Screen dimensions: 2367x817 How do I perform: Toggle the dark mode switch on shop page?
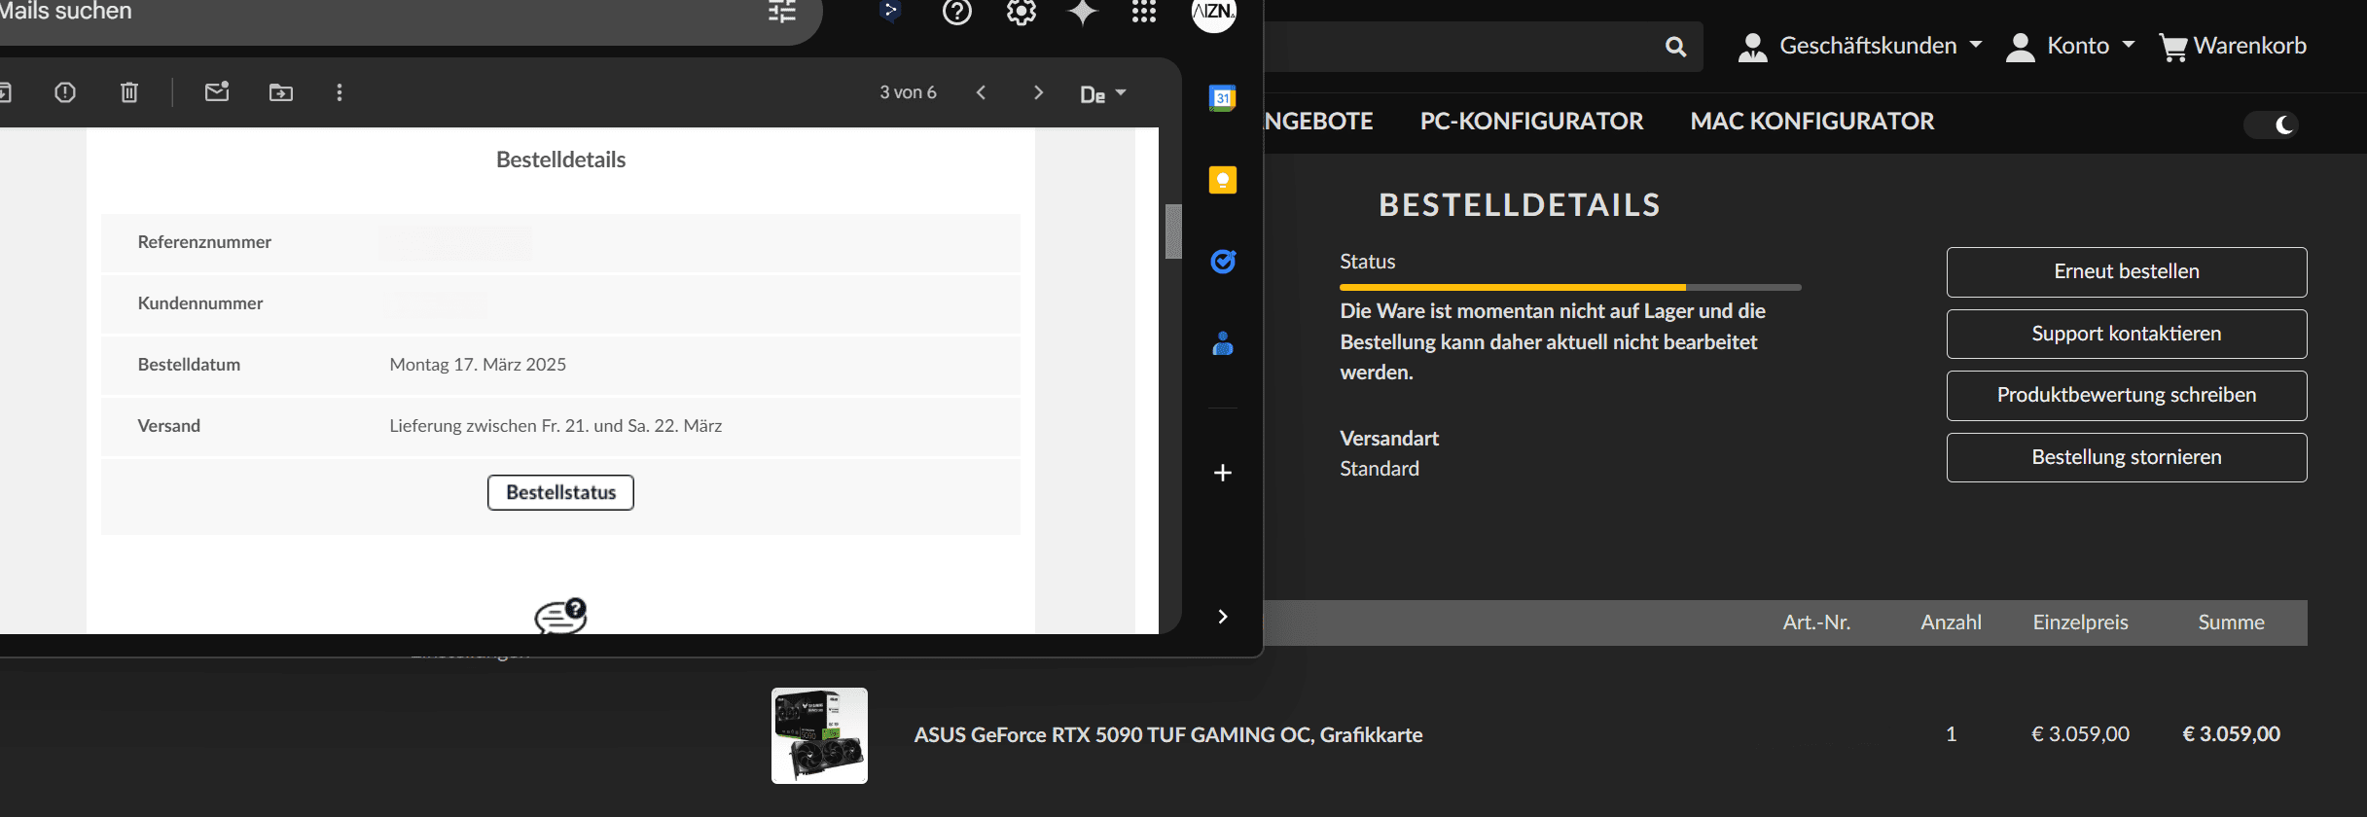click(x=2272, y=124)
